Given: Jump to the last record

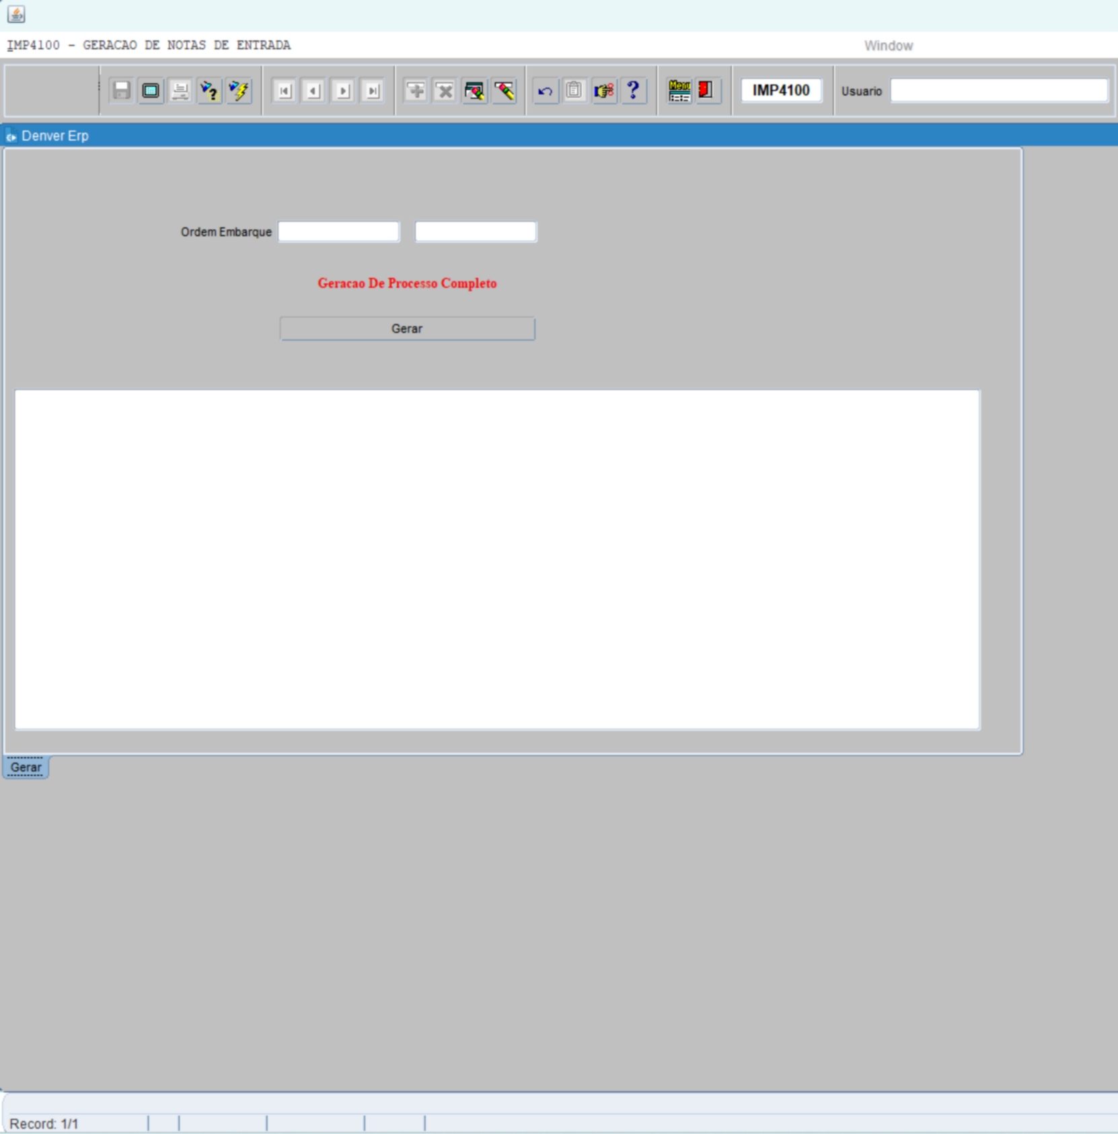Looking at the screenshot, I should click(x=372, y=91).
